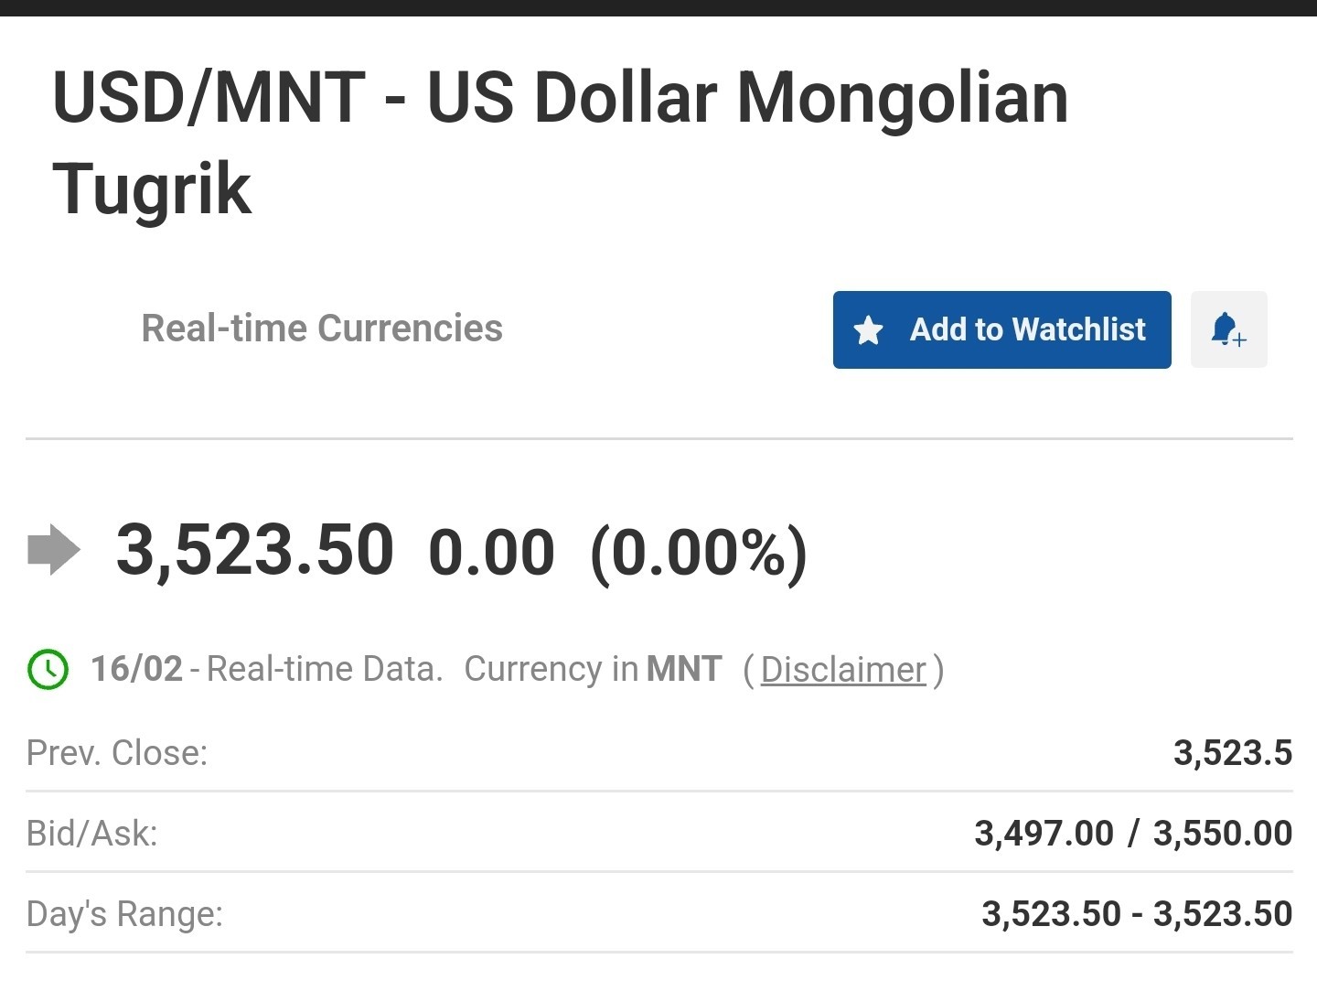Click the Day's Range values

coord(1137,914)
